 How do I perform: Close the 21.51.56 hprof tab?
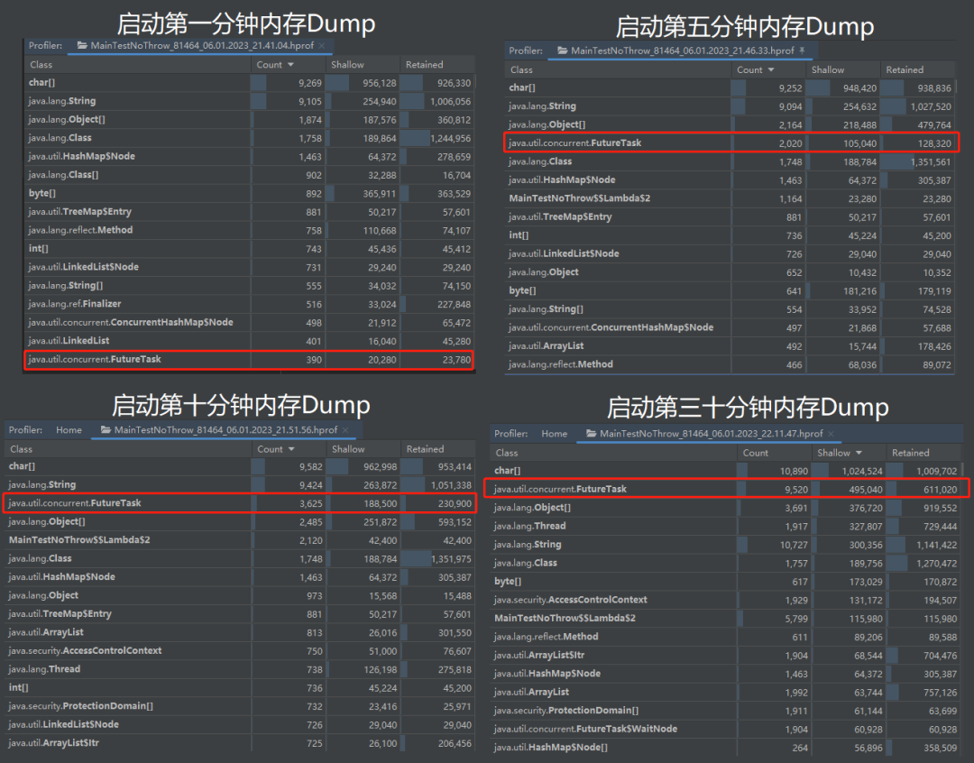tap(345, 430)
